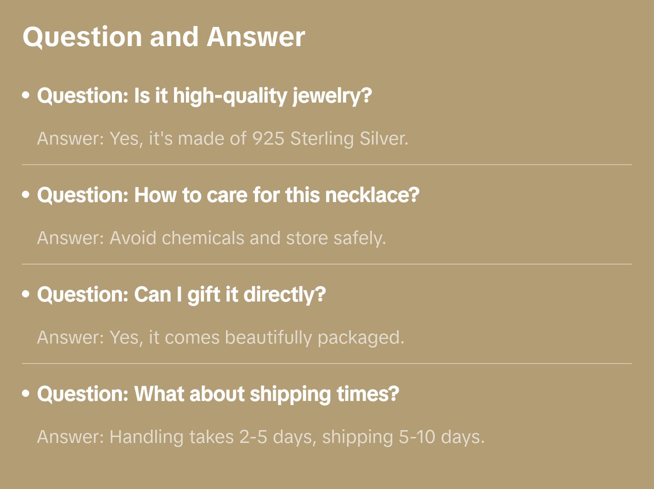Select the "Avoid chemicals and store safely" answer

(211, 238)
